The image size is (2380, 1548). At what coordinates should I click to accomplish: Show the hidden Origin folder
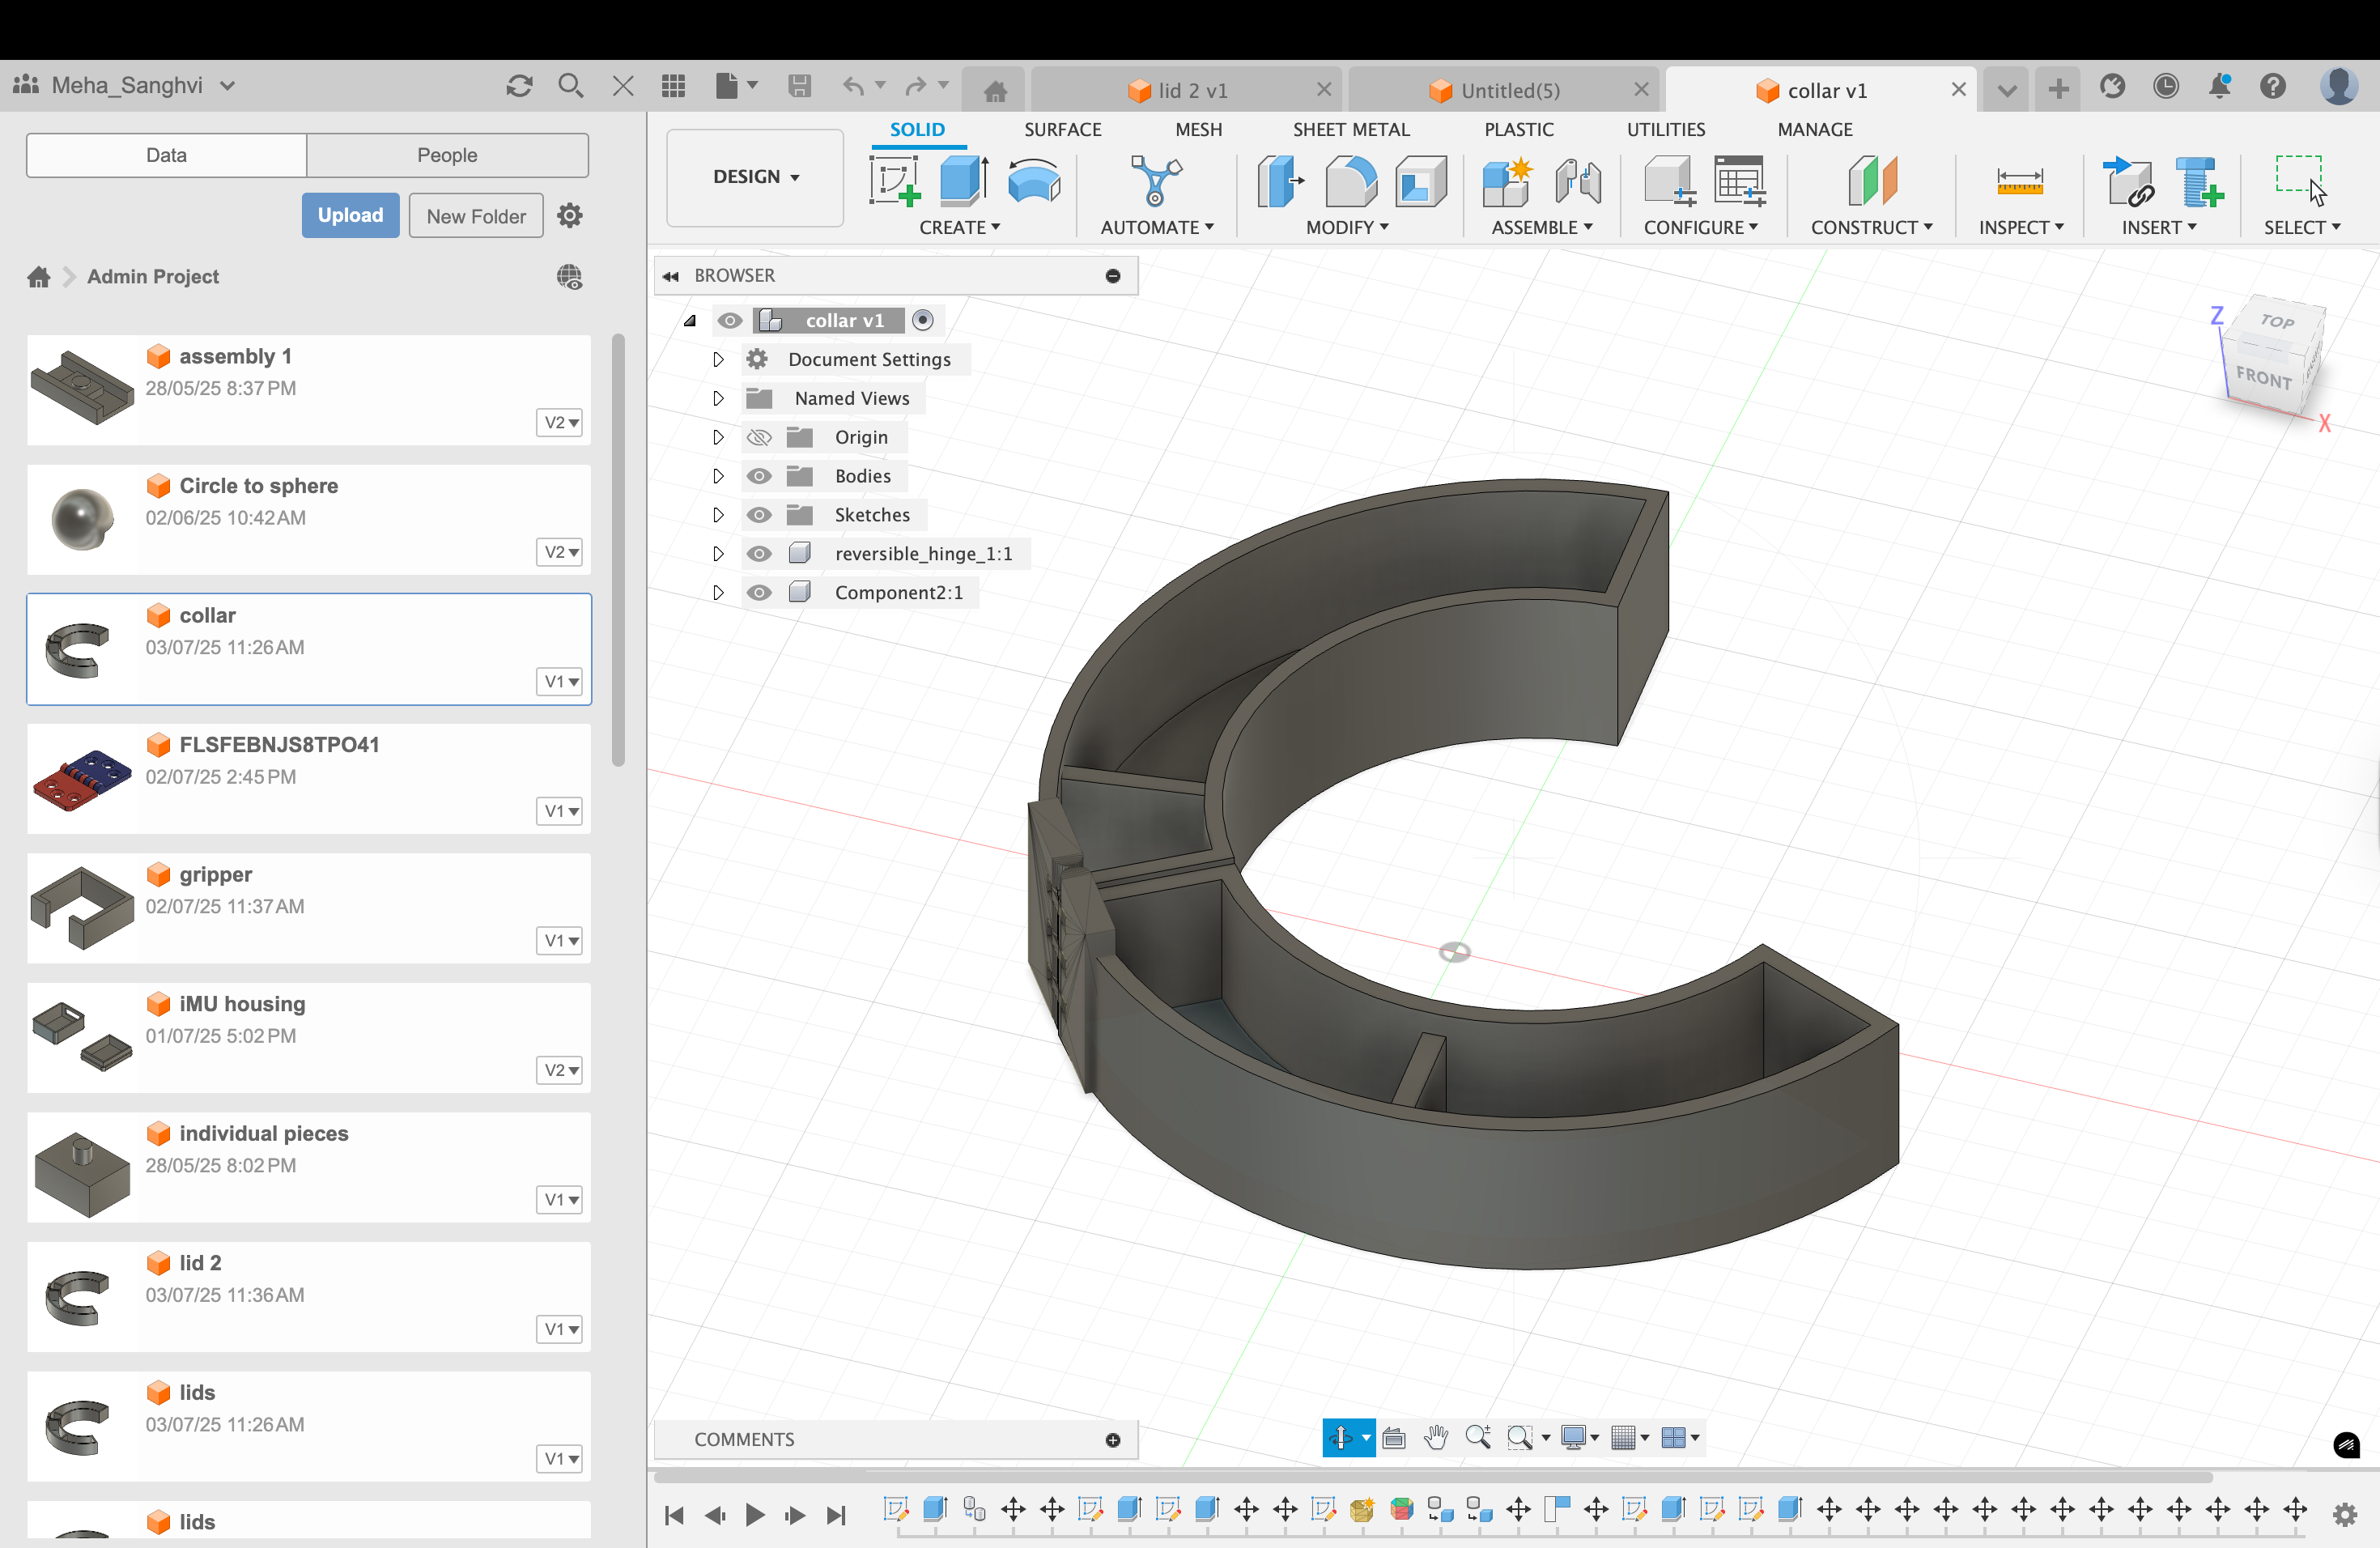pos(759,437)
